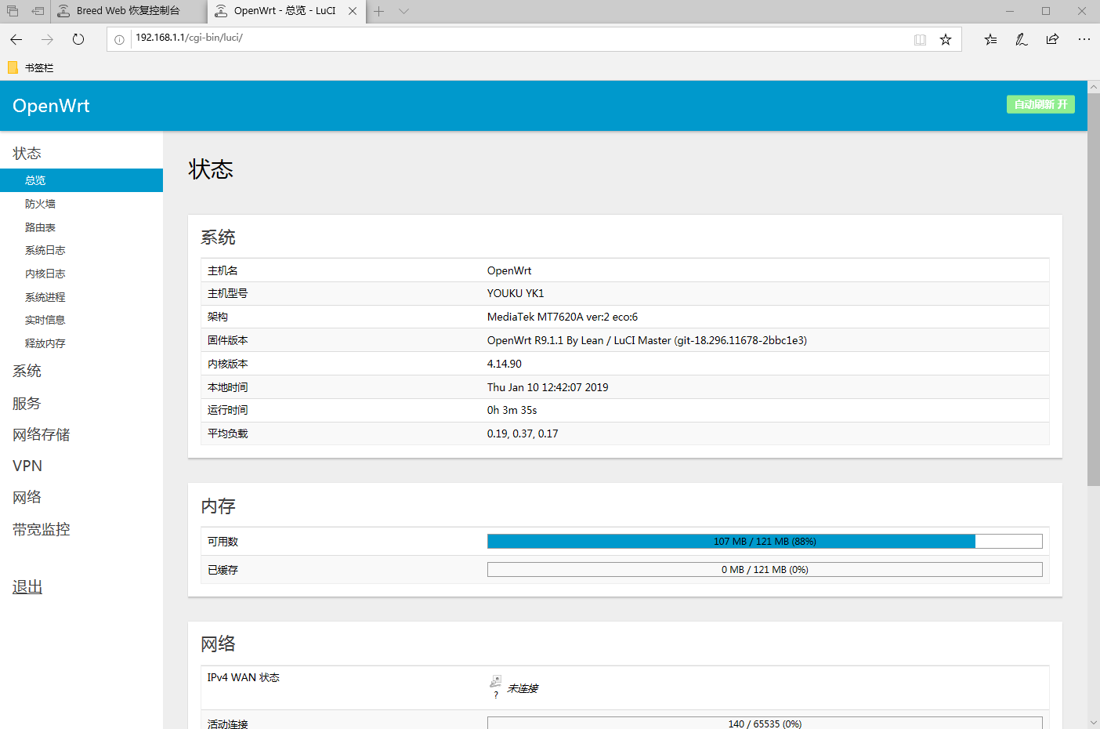The image size is (1100, 729).
Task: Click the share icon in toolbar
Action: tap(1052, 39)
